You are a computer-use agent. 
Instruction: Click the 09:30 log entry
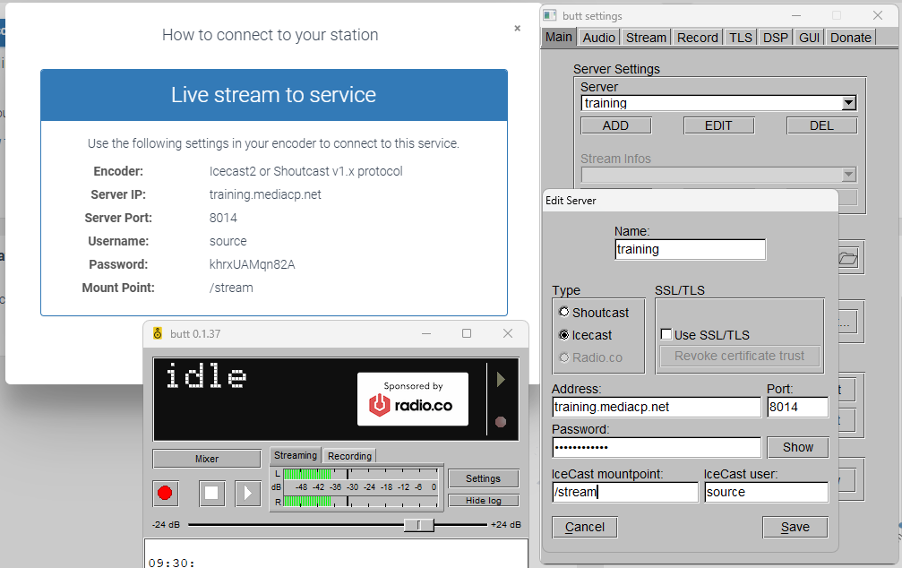coord(171,563)
